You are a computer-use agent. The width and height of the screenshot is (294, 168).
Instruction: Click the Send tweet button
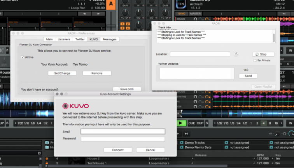(x=248, y=76)
